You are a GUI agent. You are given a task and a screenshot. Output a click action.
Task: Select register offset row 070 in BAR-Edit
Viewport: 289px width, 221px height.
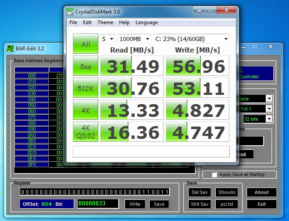(x=31, y=117)
